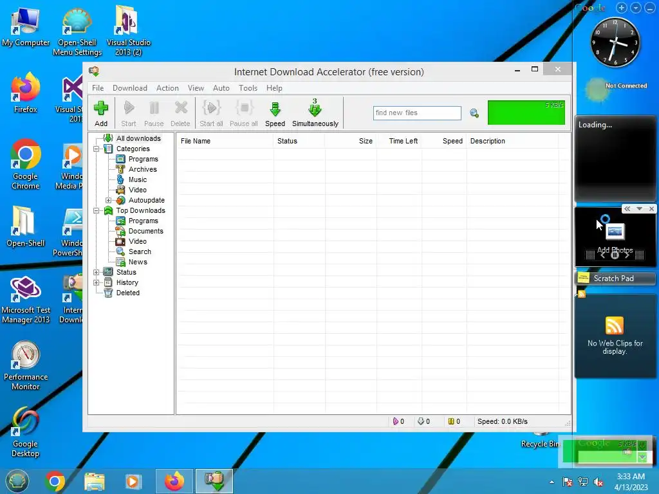The height and width of the screenshot is (494, 659).
Task: Click the Delete toolbar icon
Action: [x=180, y=113]
